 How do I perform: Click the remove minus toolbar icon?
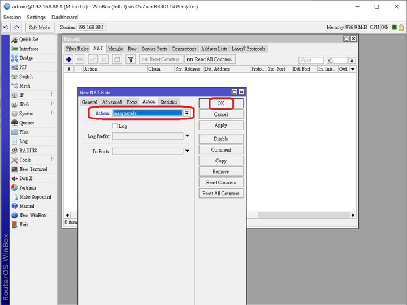coord(80,59)
